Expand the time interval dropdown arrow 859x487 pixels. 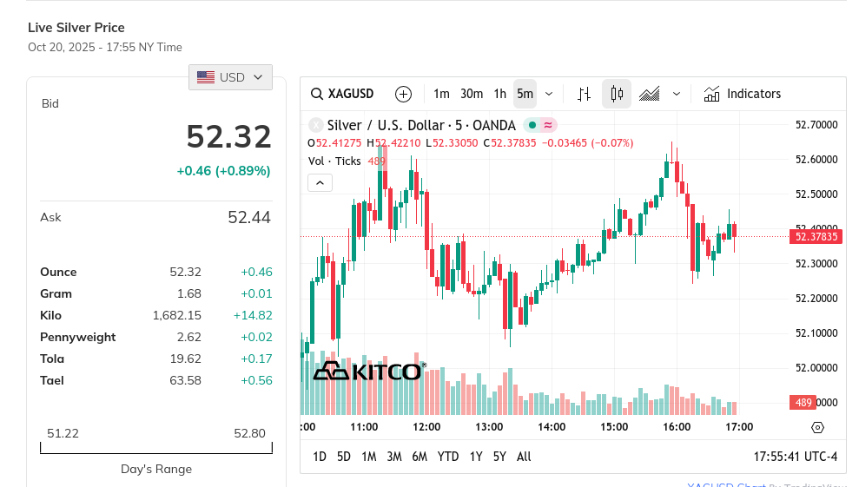point(549,95)
